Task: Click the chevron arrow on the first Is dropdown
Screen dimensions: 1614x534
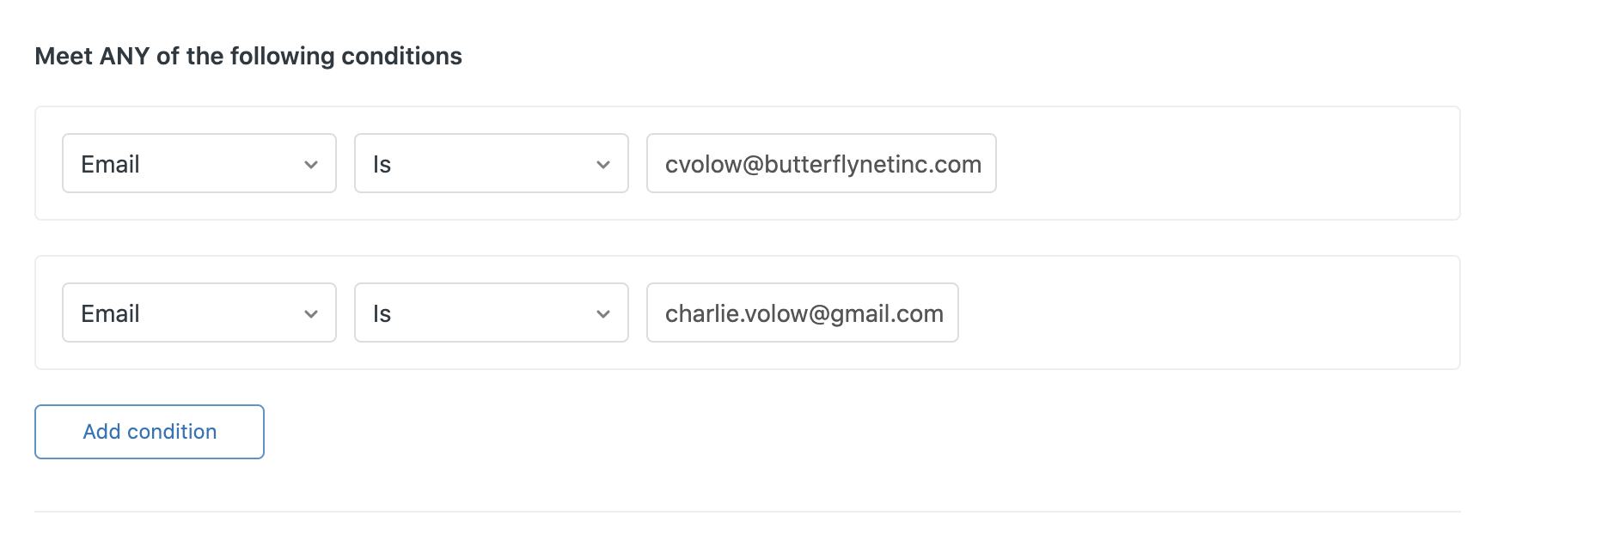Action: coord(603,165)
